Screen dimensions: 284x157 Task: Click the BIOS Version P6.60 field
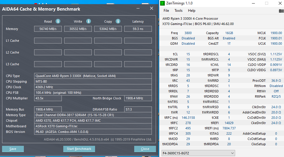coord(93,132)
